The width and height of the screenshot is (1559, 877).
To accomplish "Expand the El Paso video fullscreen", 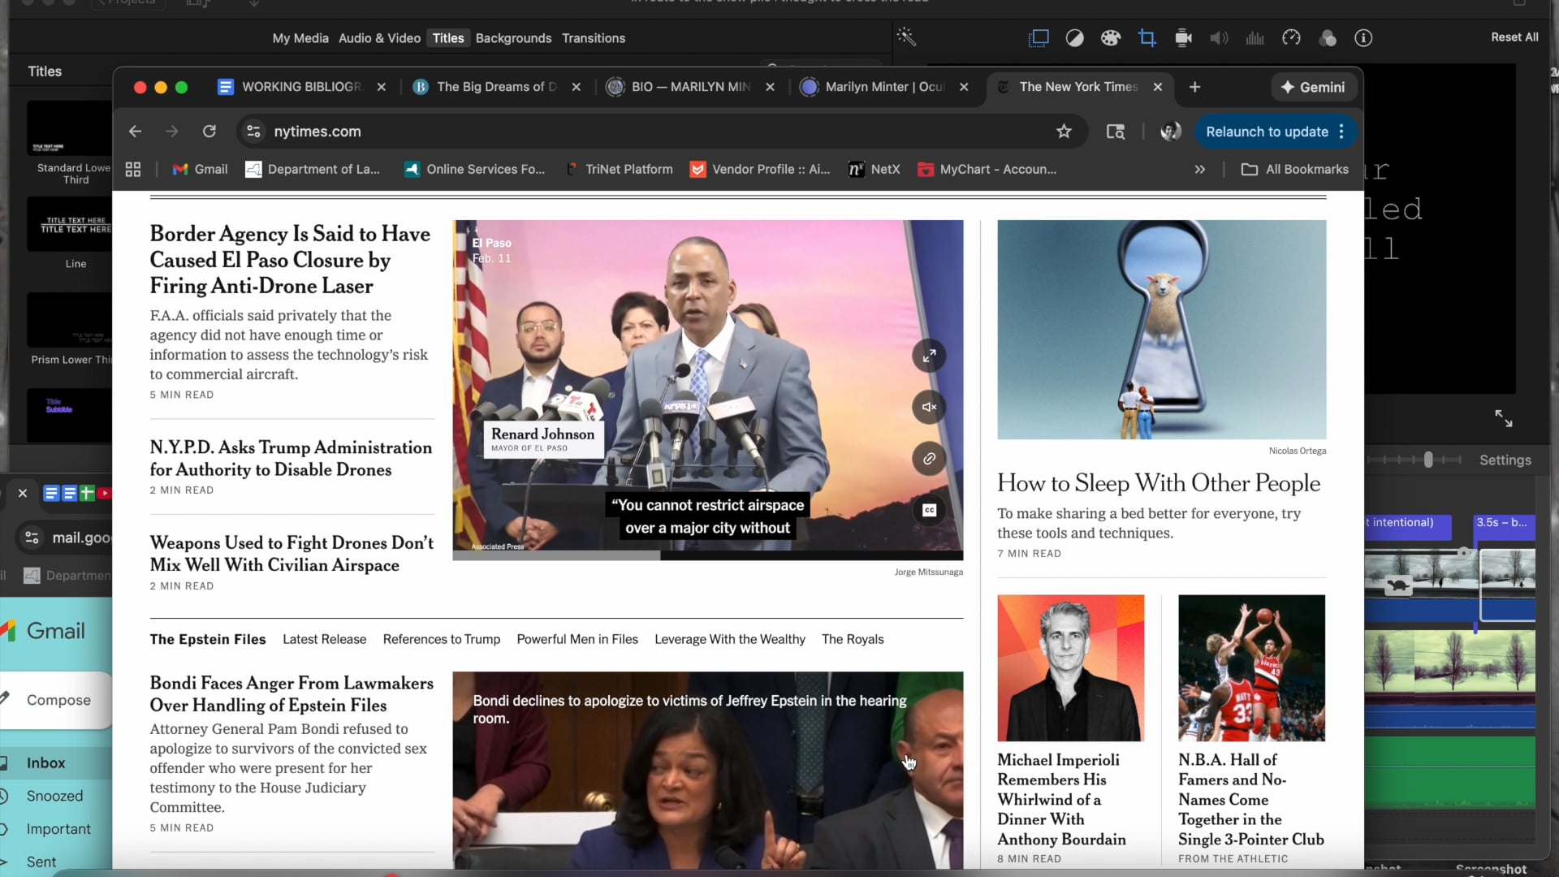I will pos(929,355).
